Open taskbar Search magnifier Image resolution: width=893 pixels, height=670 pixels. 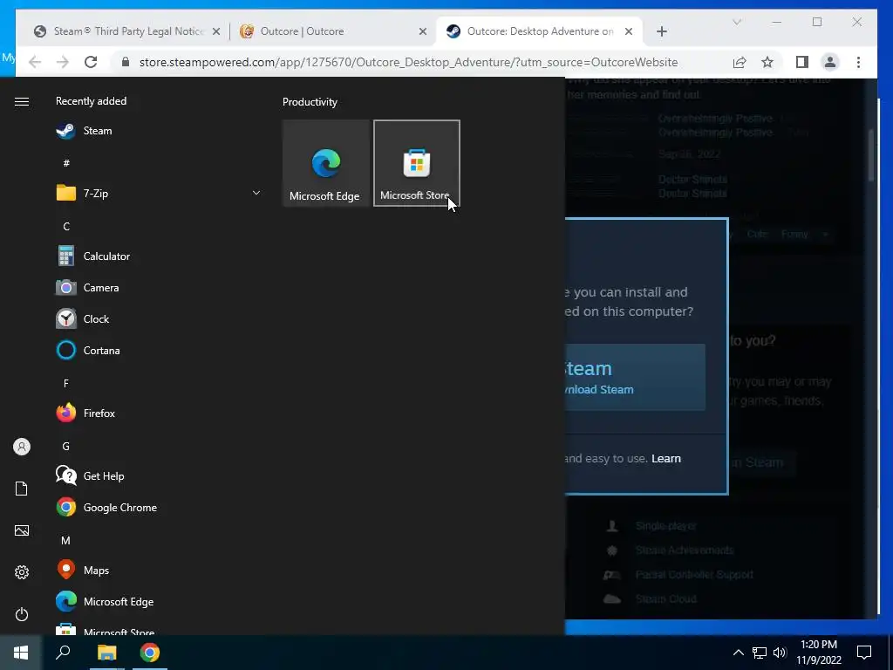(63, 653)
